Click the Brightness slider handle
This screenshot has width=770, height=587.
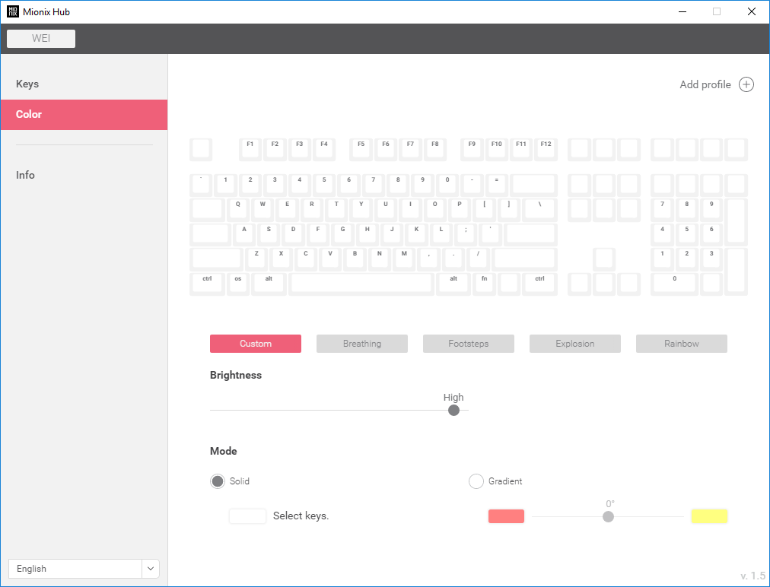453,411
